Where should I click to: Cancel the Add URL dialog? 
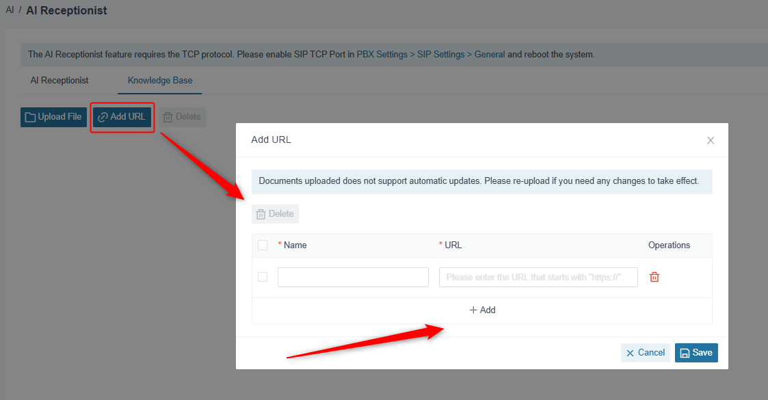click(x=645, y=353)
